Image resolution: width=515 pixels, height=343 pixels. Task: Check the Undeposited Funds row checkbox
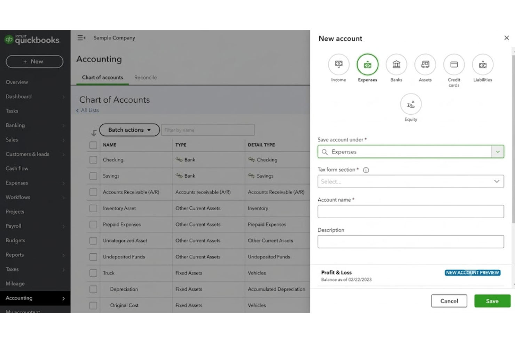(x=93, y=257)
